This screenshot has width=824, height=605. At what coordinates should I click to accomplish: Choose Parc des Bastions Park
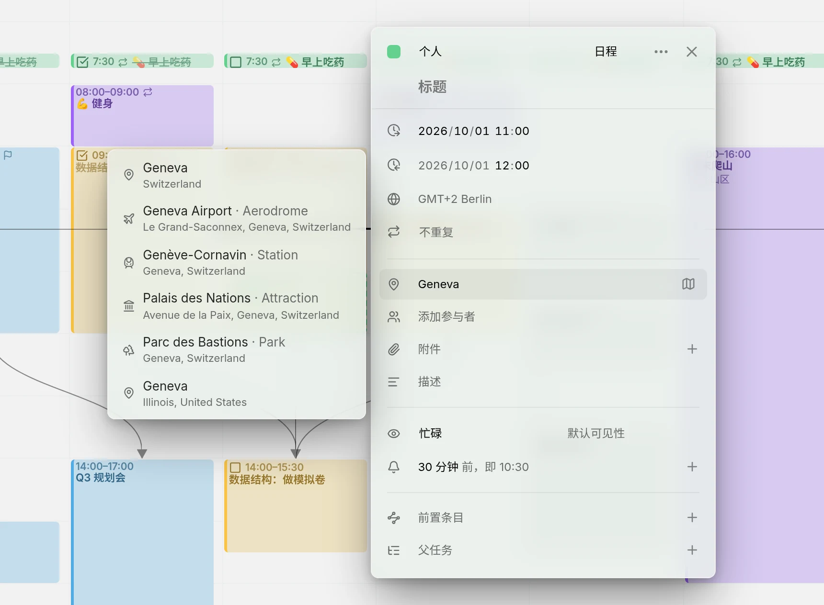coord(237,349)
